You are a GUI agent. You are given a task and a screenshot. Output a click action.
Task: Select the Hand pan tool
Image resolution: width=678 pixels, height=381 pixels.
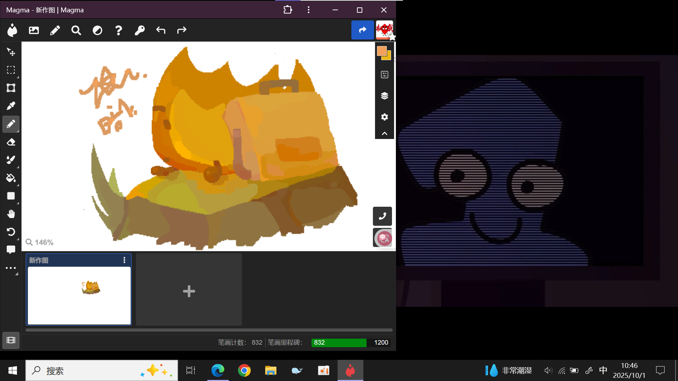tap(11, 214)
